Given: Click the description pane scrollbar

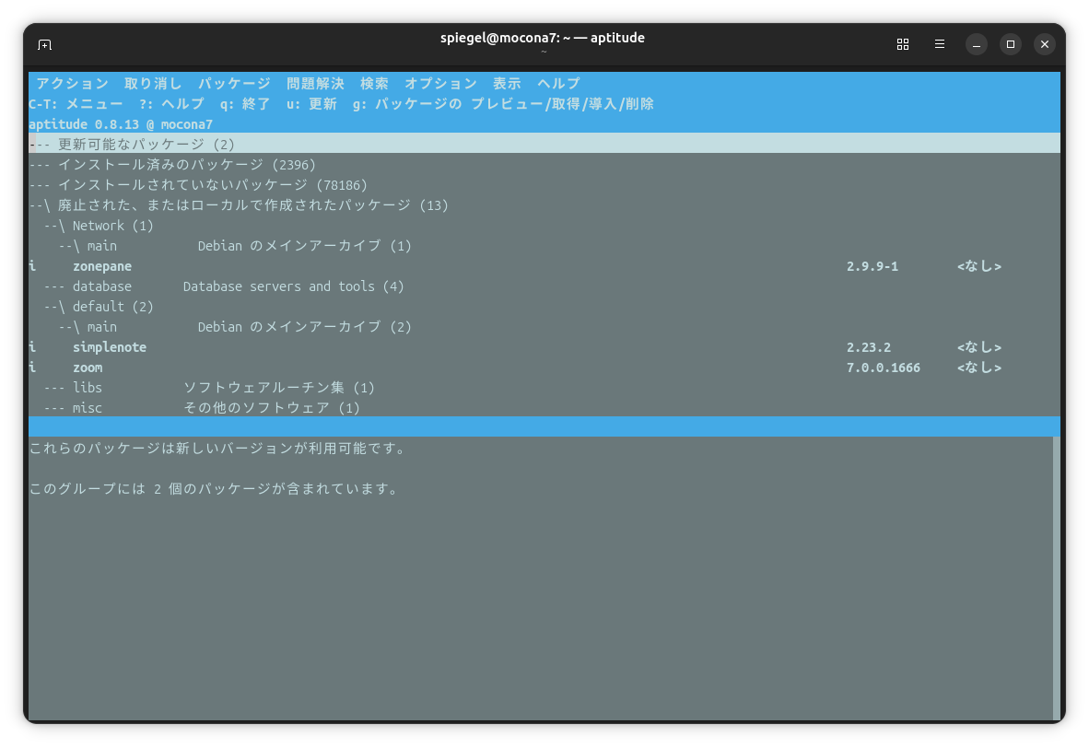Looking at the screenshot, I should tap(1056, 578).
